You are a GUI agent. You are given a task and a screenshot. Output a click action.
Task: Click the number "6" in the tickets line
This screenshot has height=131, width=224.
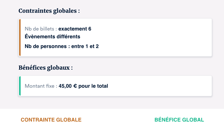[x=90, y=29]
